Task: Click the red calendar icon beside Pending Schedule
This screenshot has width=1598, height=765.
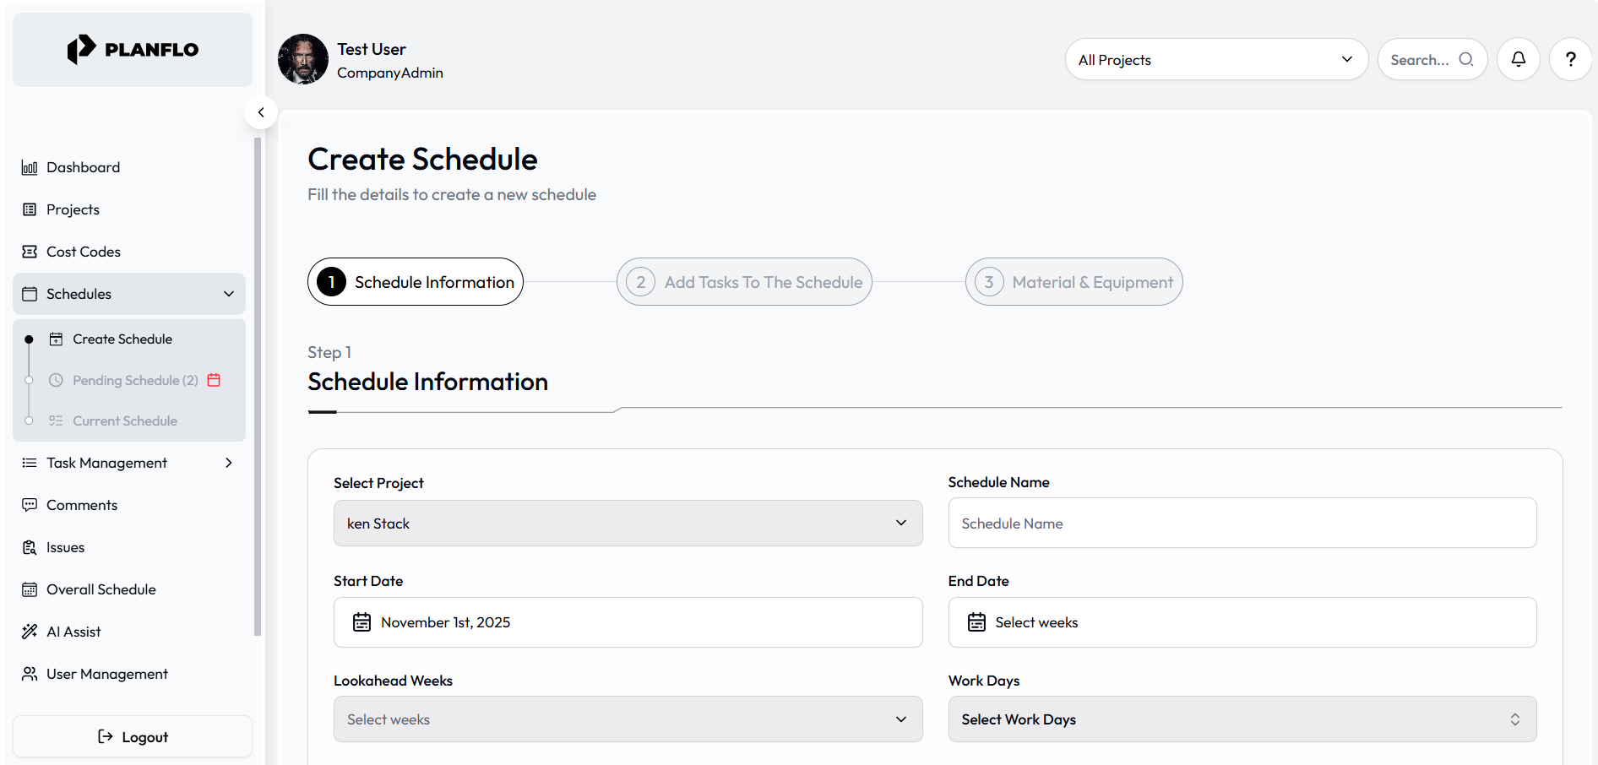Action: click(x=214, y=380)
